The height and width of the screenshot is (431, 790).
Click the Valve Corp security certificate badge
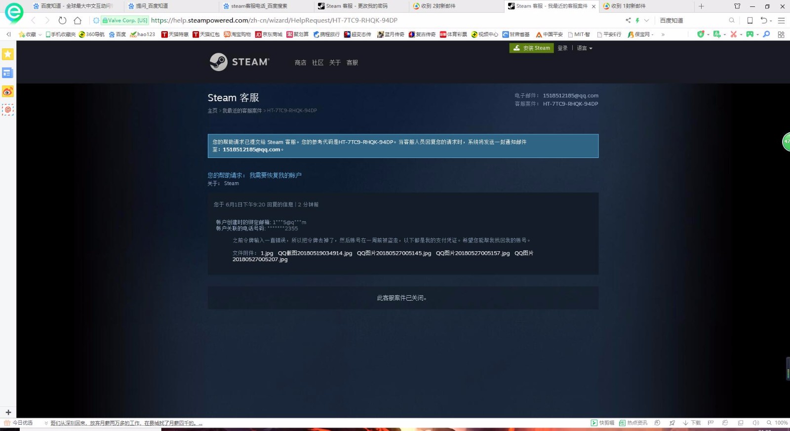click(x=125, y=20)
